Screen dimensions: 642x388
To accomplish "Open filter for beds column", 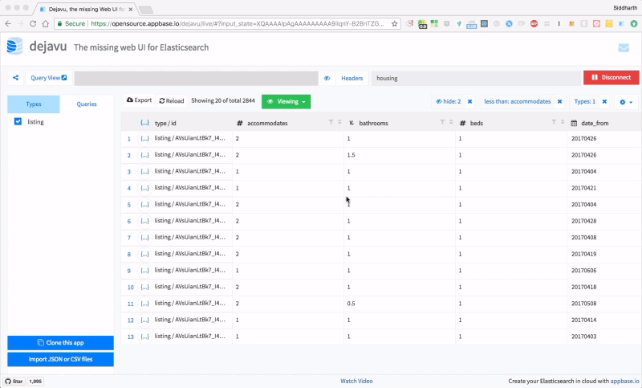I will pyautogui.click(x=554, y=122).
